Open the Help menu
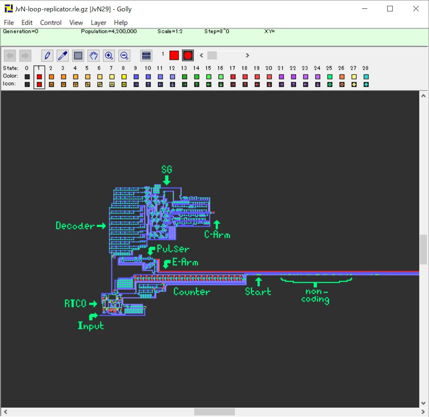Screen dimensions: 429x417 (x=121, y=23)
